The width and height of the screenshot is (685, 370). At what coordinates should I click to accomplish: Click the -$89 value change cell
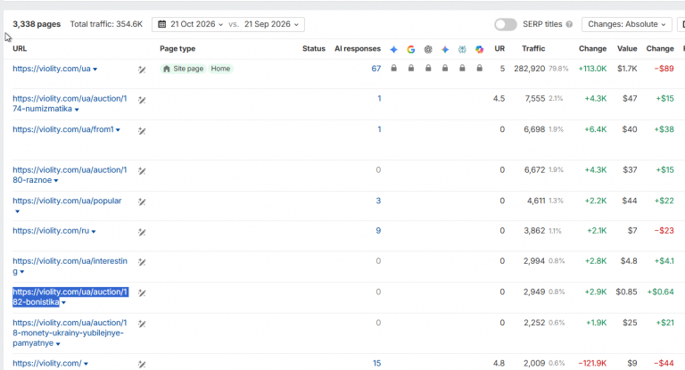(664, 69)
